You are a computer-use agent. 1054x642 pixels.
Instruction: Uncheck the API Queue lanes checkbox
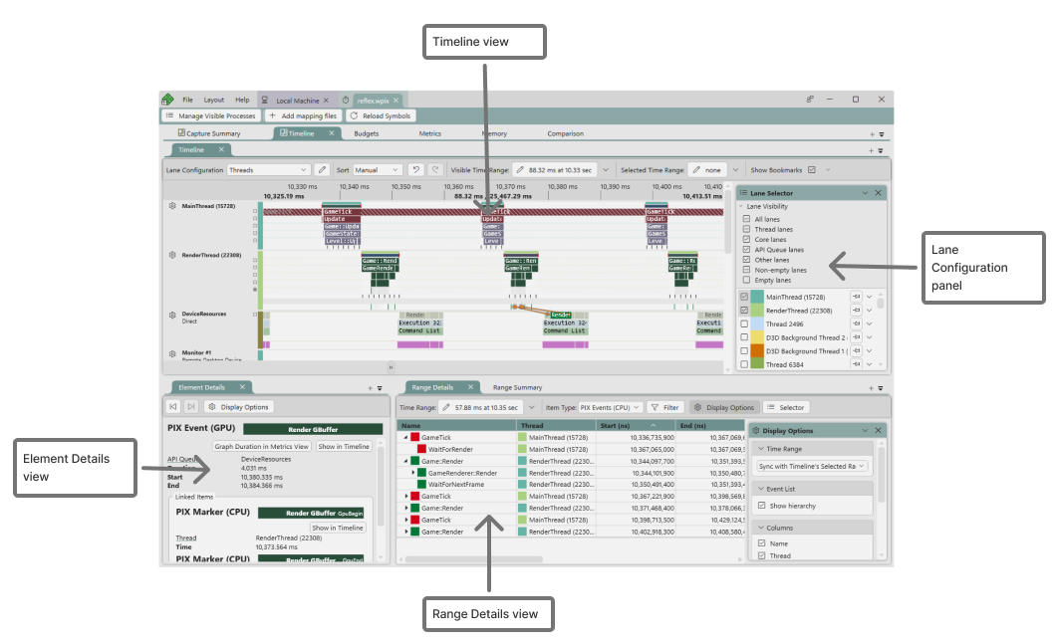click(x=746, y=249)
